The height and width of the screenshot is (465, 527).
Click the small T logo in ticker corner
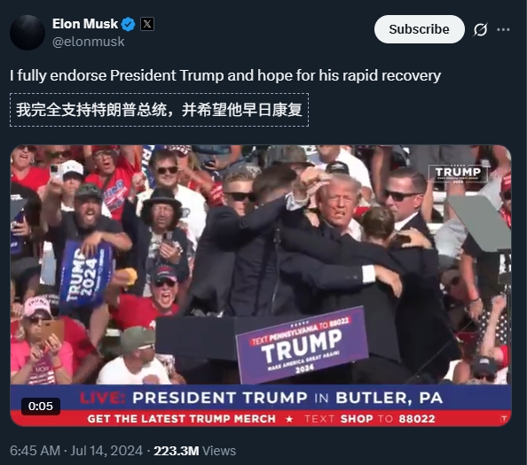504,418
